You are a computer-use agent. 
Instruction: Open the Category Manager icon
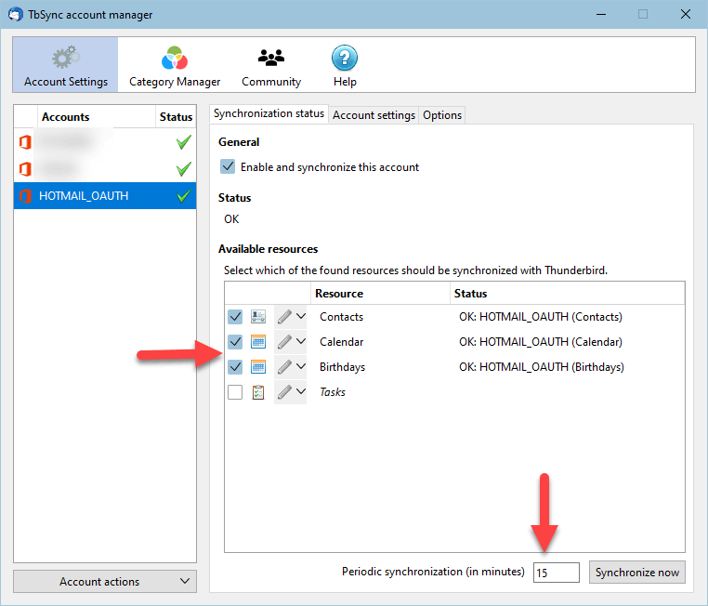175,58
